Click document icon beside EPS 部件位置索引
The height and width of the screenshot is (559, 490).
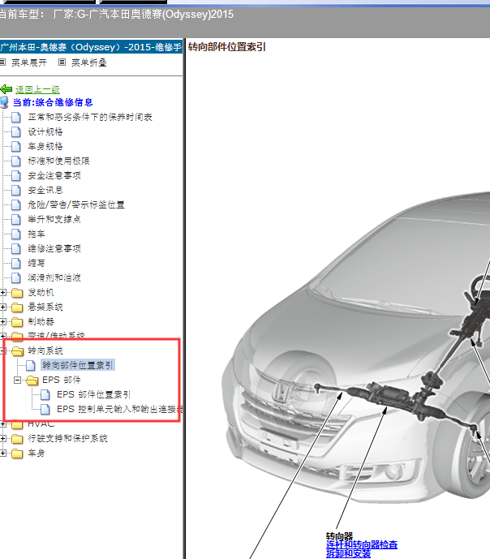pos(45,394)
